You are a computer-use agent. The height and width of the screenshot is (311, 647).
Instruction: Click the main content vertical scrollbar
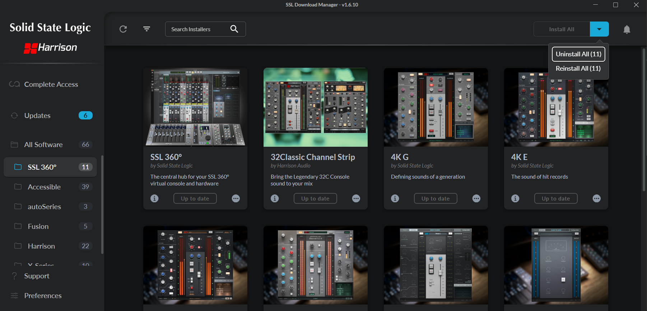[x=644, y=120]
